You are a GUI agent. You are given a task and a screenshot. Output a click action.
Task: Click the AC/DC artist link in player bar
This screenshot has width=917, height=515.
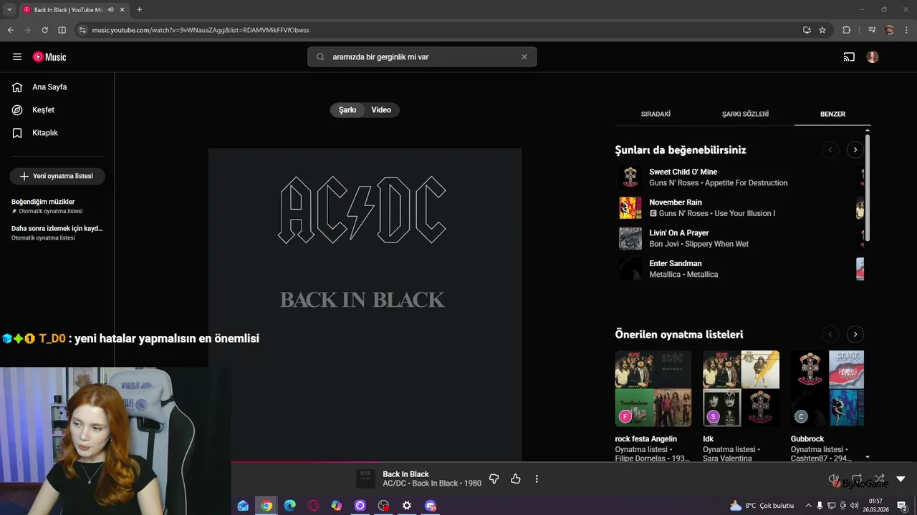[394, 484]
